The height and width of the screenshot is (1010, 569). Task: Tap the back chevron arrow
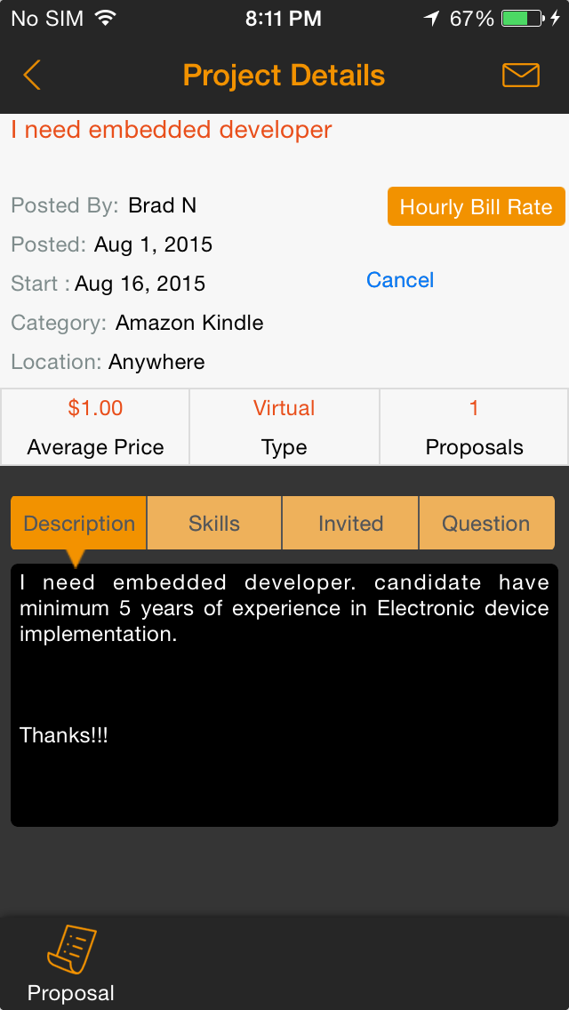tap(32, 76)
